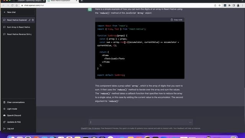Expand the tab search chevron
Viewport: 245px width, 138px height.
click(242, 1)
